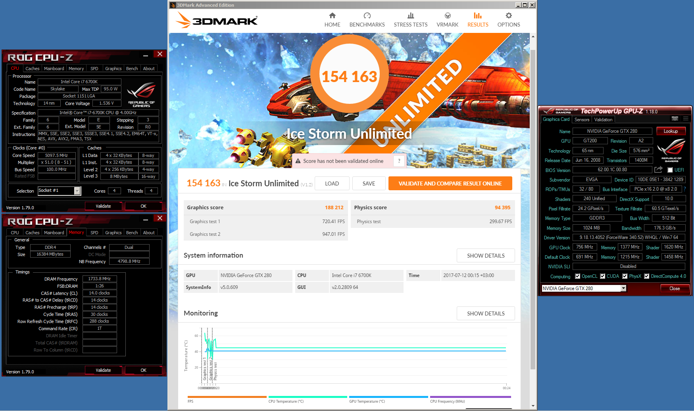Image resolution: width=694 pixels, height=411 pixels.
Task: Switch to Mainboard tab in top CPU-Z
Action: [54, 69]
